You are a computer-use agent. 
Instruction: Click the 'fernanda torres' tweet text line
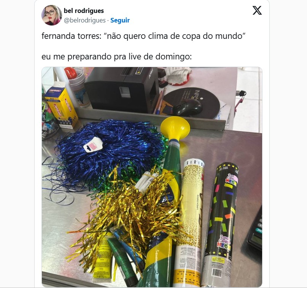click(x=143, y=36)
